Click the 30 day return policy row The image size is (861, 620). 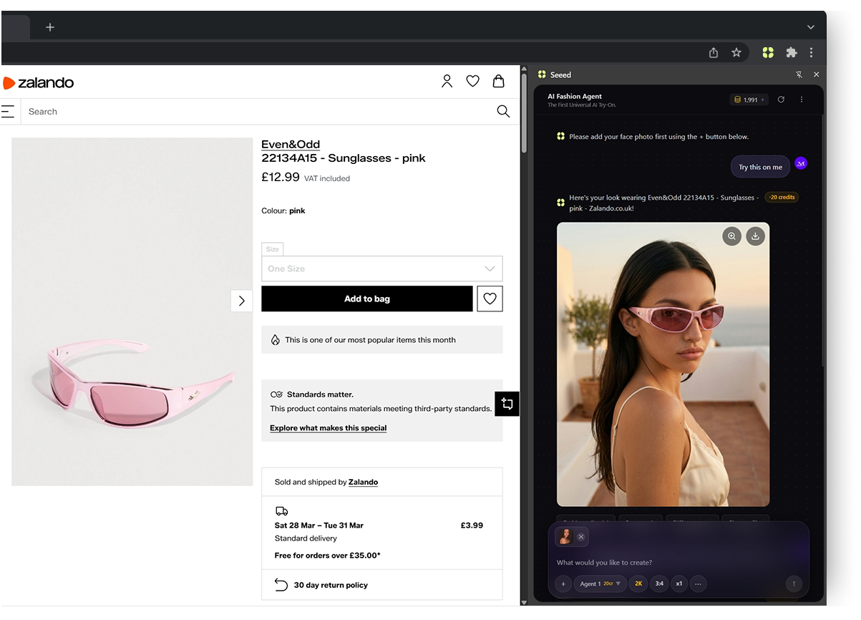(x=382, y=585)
